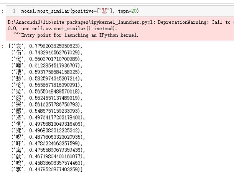Select the result row with 0.5658677816390991

coord(47,85)
